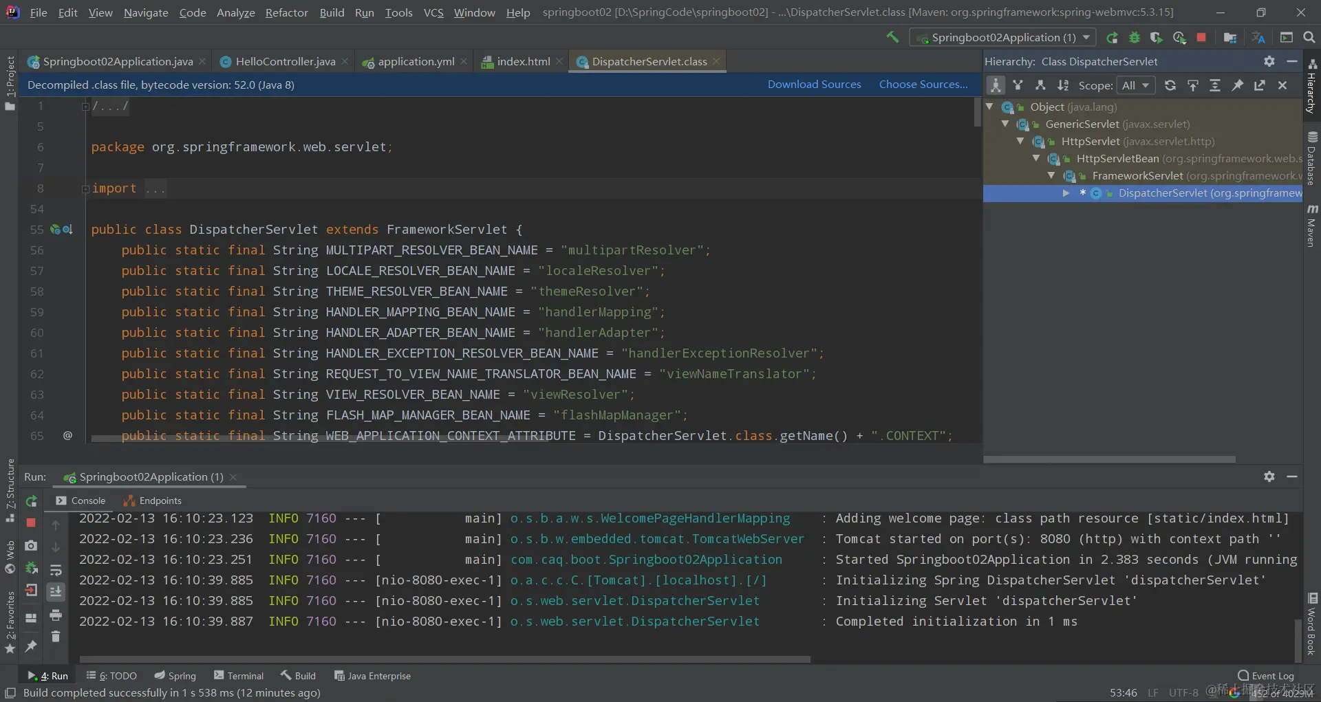Start debugging with the green bug icon
The image size is (1321, 702).
click(1135, 38)
